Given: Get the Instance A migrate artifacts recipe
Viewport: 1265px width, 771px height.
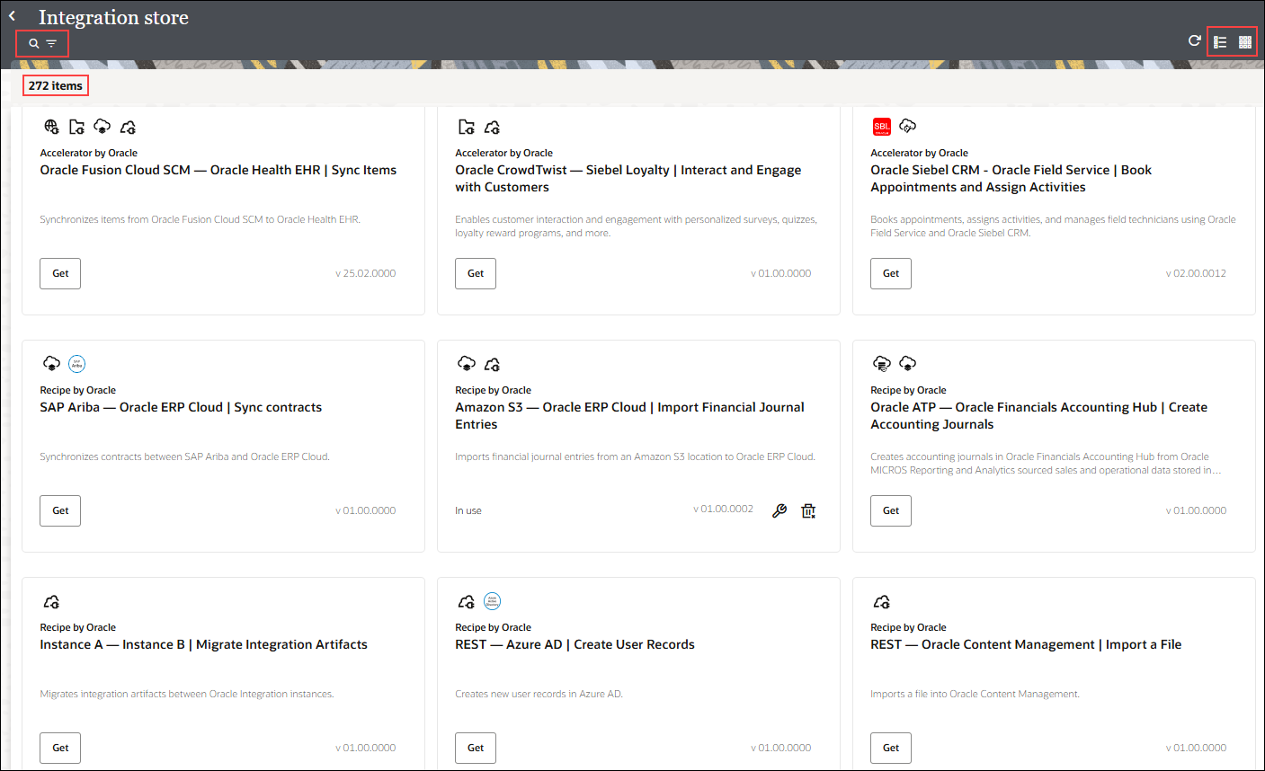Looking at the screenshot, I should [60, 748].
